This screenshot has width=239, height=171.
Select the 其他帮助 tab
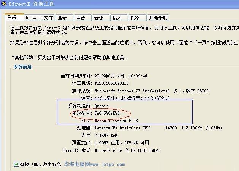pyautogui.click(x=158, y=18)
